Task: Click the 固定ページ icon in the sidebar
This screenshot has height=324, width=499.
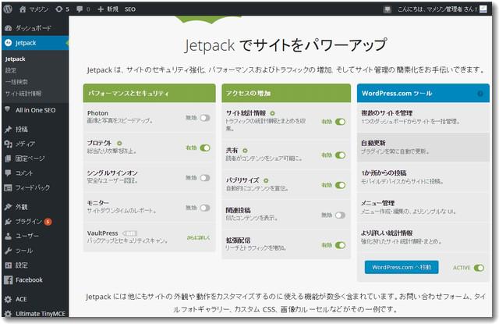Action: (x=9, y=158)
